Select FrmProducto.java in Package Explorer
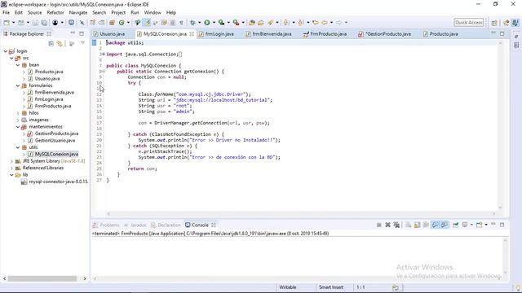 coord(53,106)
